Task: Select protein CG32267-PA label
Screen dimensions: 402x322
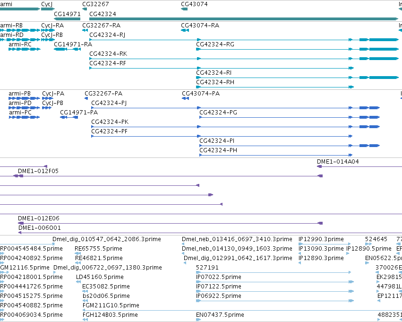Action: point(103,94)
